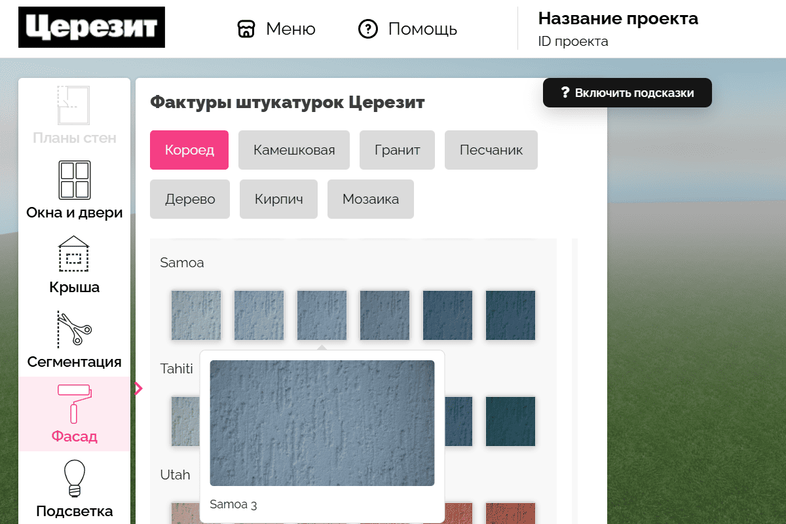Screen dimensions: 786x524
Task: Open the Меню link text
Action: pos(291,29)
